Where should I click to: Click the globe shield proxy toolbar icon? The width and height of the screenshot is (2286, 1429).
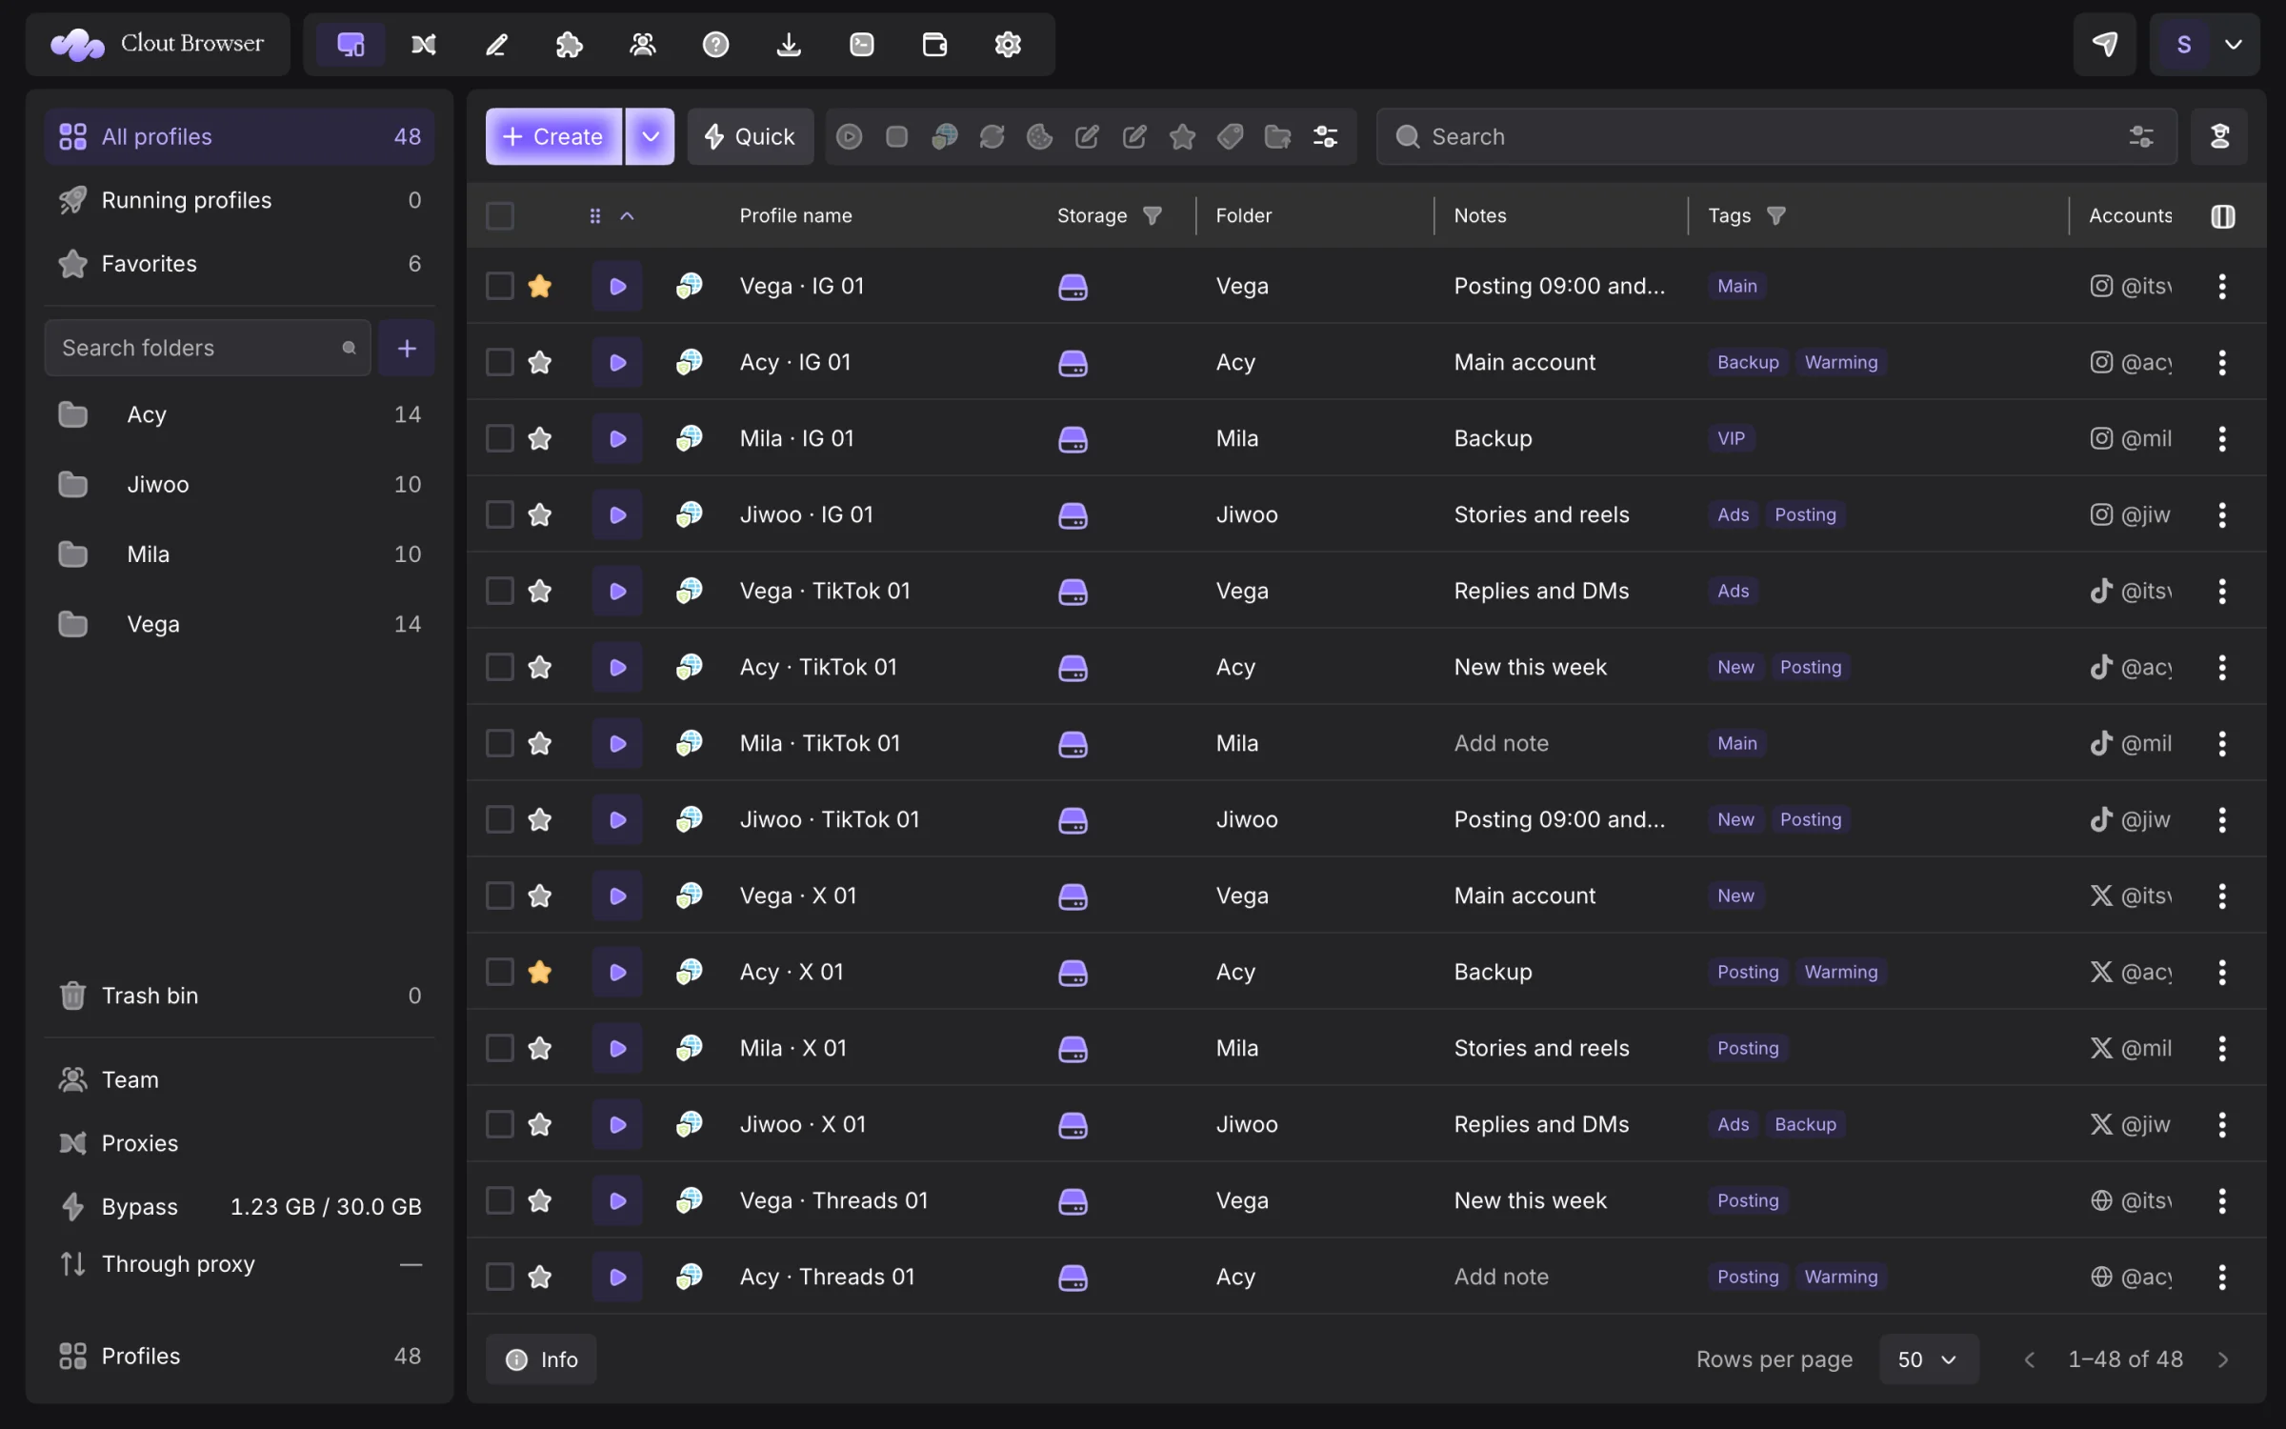click(x=944, y=136)
